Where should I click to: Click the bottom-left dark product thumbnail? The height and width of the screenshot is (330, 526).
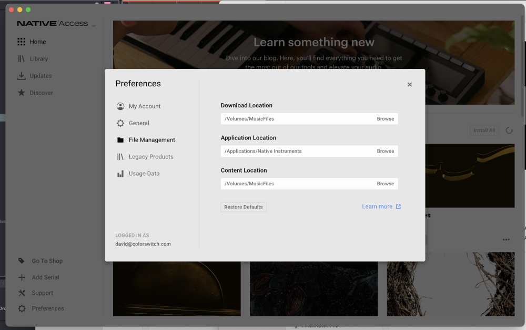tap(177, 289)
